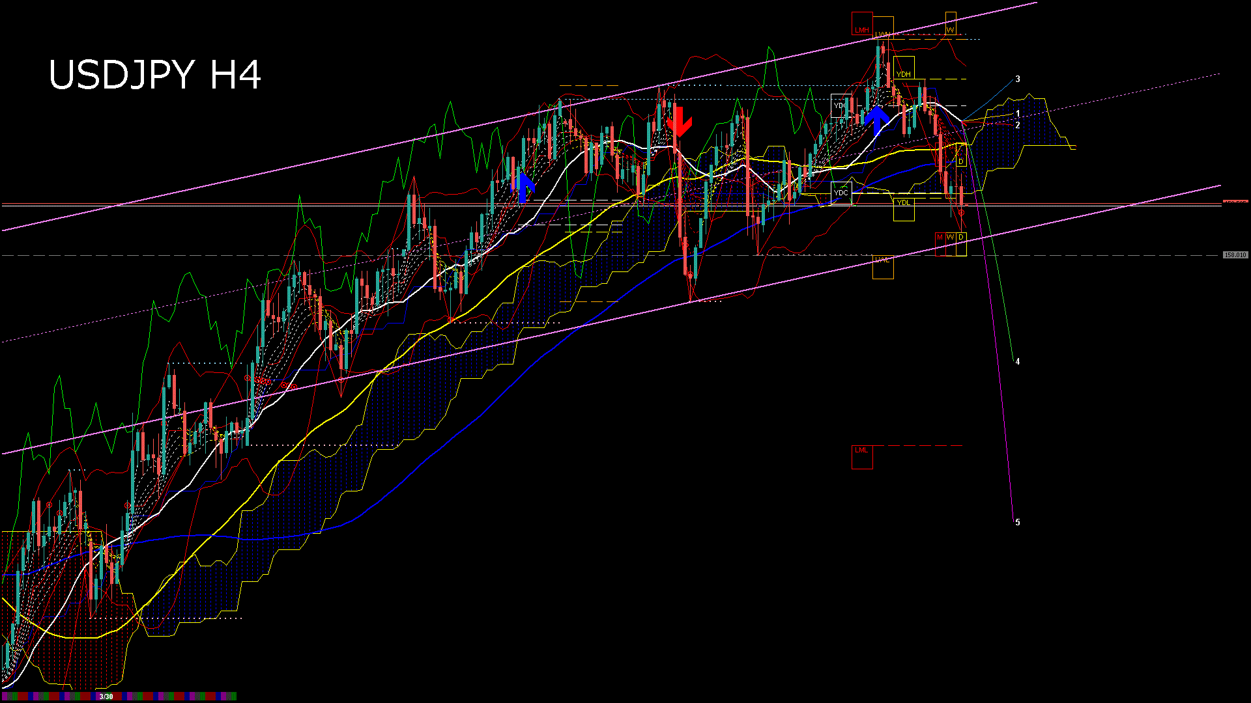Switch to the W timeframe tab

(x=950, y=237)
